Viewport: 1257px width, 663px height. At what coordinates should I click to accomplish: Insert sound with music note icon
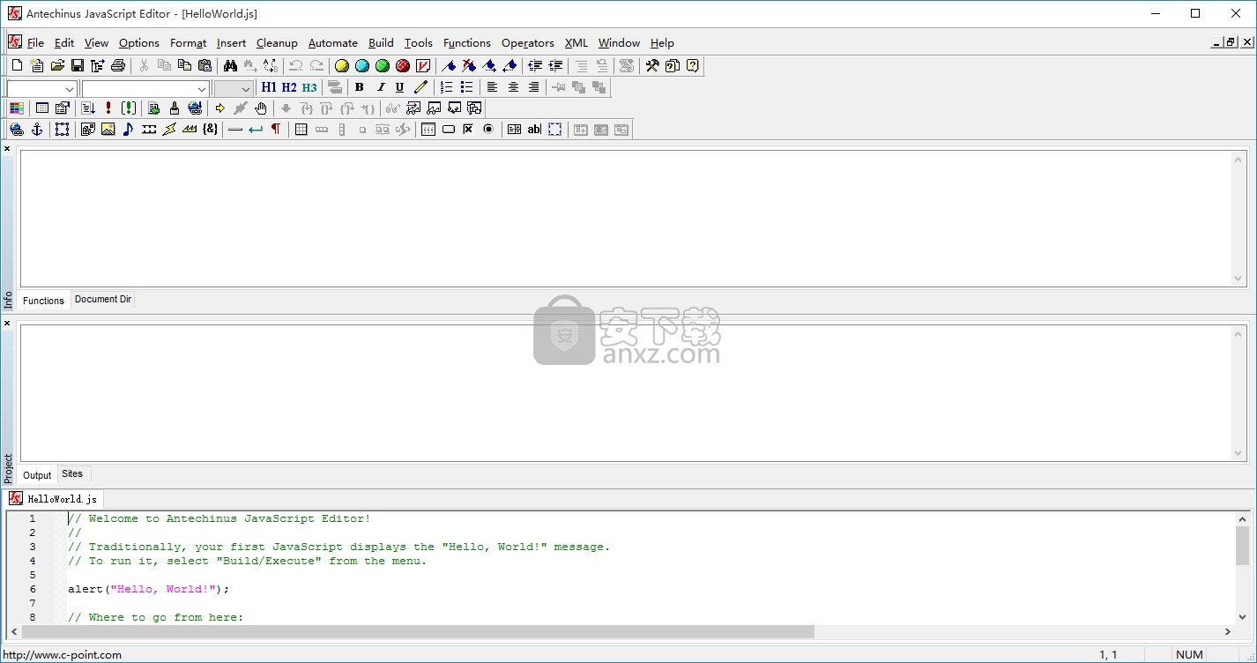click(129, 130)
